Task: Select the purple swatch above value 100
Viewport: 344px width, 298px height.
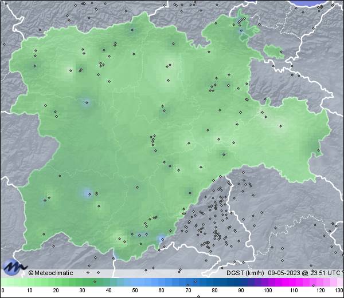Action: click(267, 282)
